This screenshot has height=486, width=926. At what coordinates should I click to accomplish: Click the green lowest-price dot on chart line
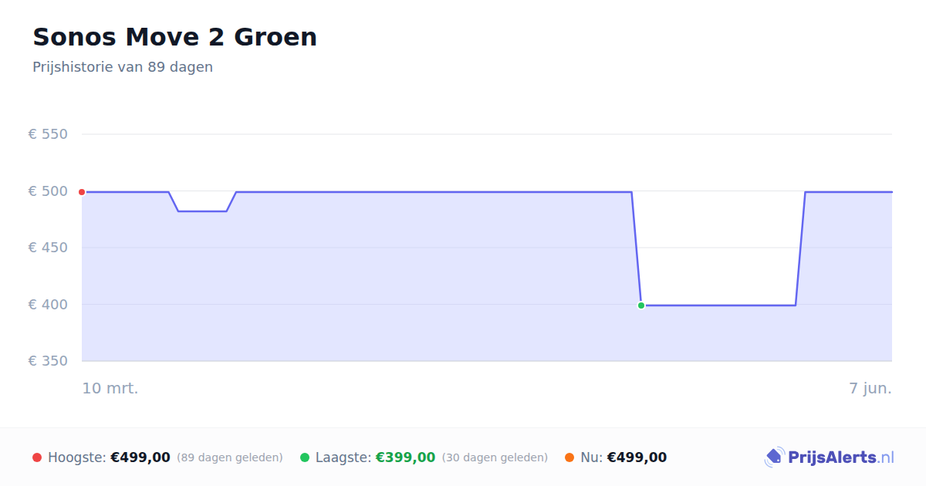pos(641,305)
